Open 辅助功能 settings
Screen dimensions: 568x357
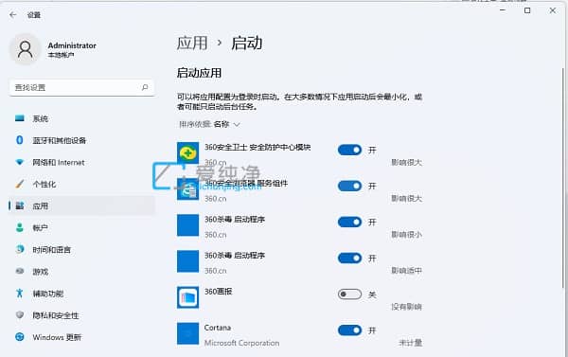click(81, 294)
